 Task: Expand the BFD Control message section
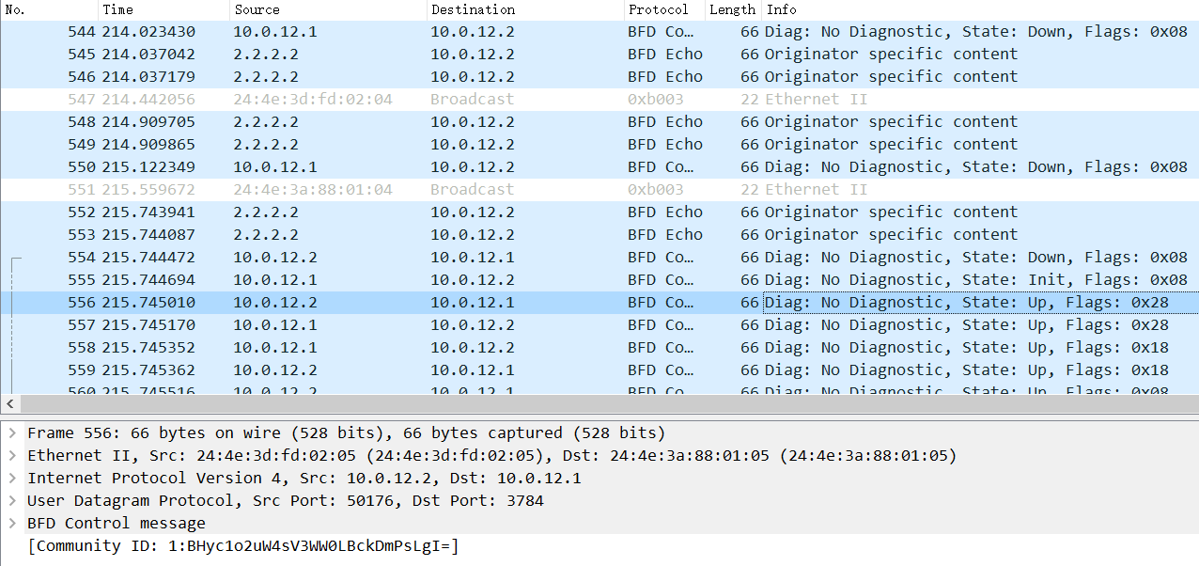click(x=11, y=524)
